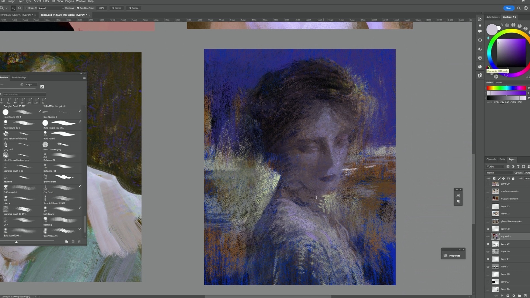The image size is (530, 298).
Task: Open the layer blend mode Normal dropdown
Action: point(499,173)
